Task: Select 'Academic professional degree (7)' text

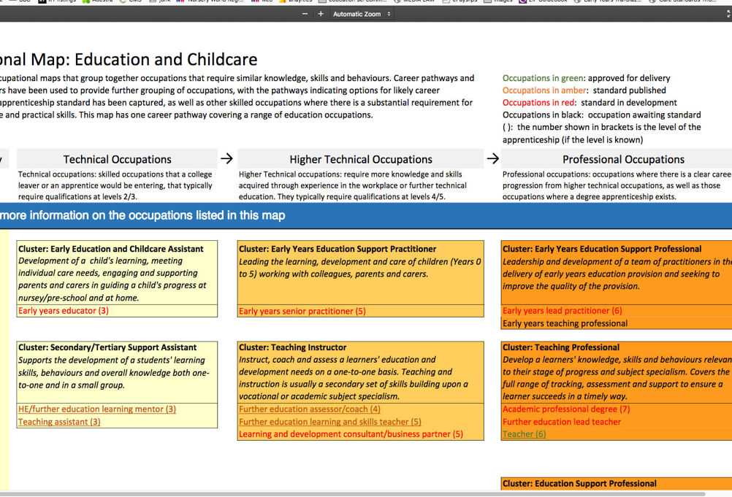Action: coord(566,409)
